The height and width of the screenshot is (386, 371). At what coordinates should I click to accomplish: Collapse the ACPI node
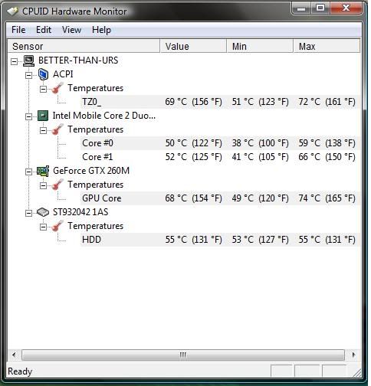tap(28, 75)
